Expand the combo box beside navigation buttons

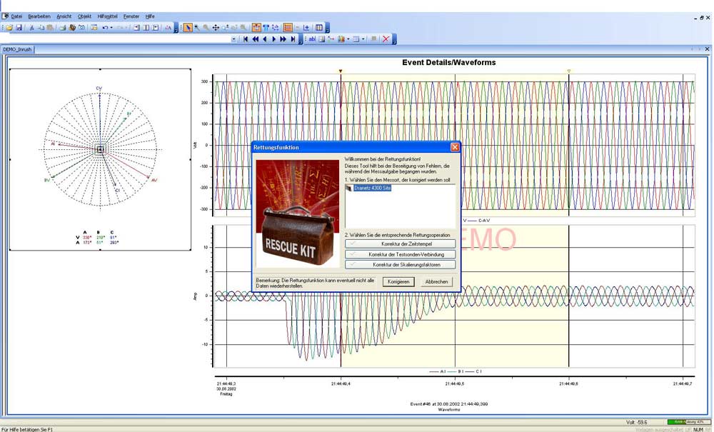click(x=234, y=39)
